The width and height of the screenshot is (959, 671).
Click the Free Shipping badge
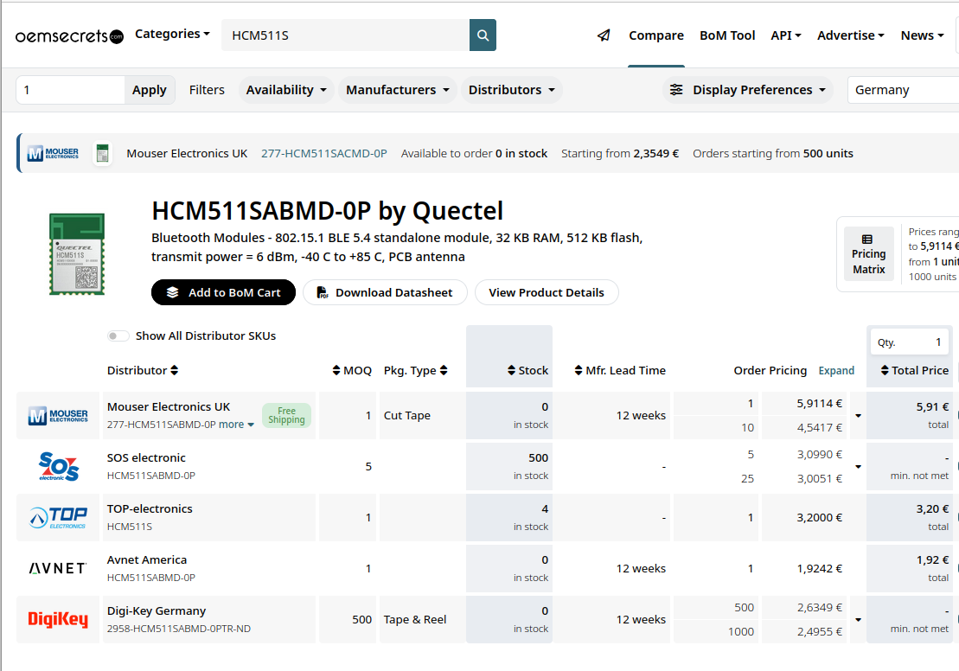[286, 415]
